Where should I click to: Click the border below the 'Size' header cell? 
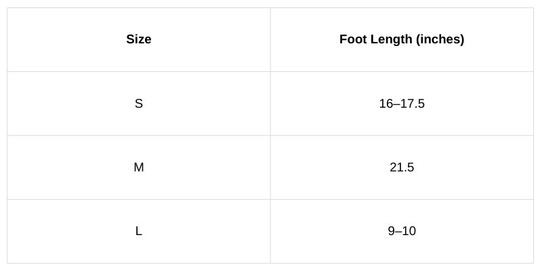pyautogui.click(x=138, y=71)
